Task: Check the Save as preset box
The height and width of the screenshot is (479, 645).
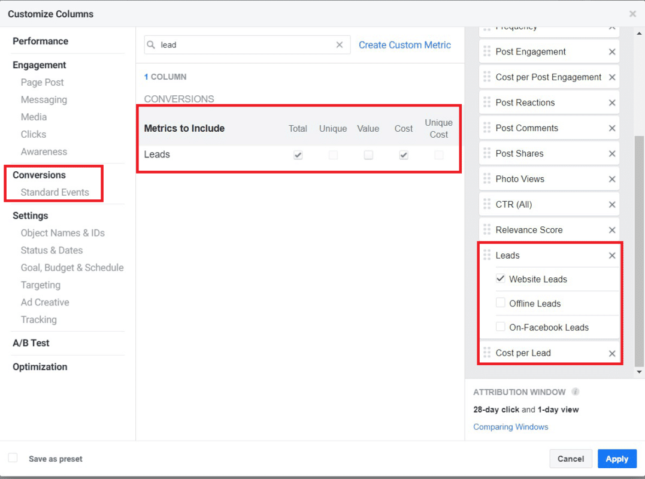Action: pos(13,458)
